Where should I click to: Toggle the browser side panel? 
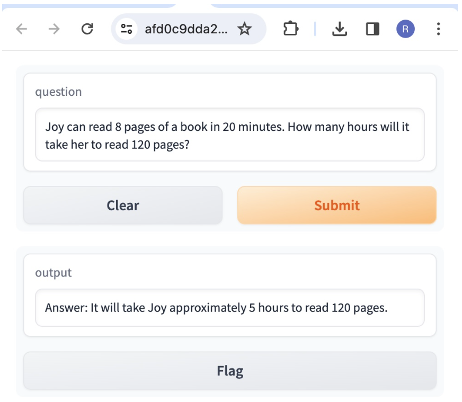point(372,29)
